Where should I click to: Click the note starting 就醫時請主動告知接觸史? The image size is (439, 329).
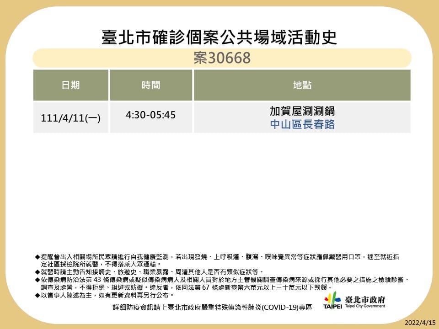149,272
